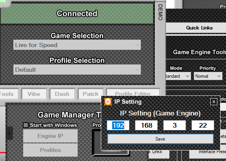Open the Patch tab
Viewport: 226px width, 161px height.
(91, 94)
